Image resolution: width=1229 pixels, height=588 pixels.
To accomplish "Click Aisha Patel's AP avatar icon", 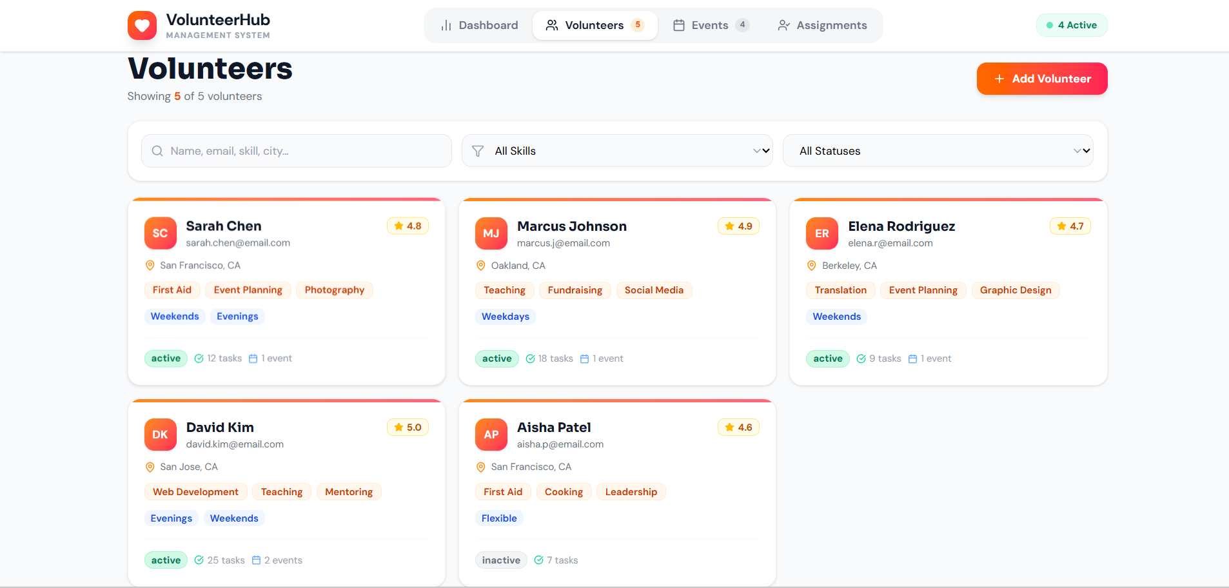I will click(x=491, y=435).
